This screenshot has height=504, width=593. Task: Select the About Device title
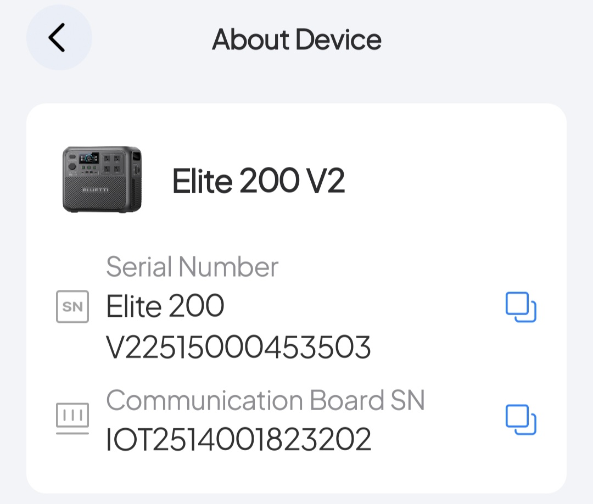coord(296,40)
